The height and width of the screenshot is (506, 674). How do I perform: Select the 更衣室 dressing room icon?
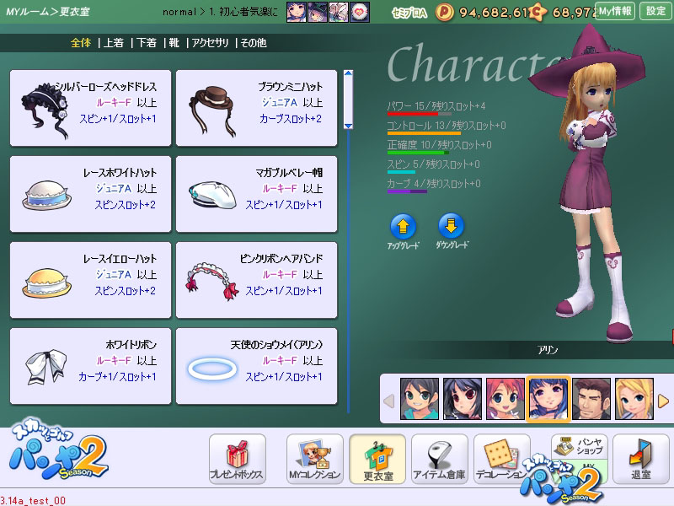pos(377,460)
